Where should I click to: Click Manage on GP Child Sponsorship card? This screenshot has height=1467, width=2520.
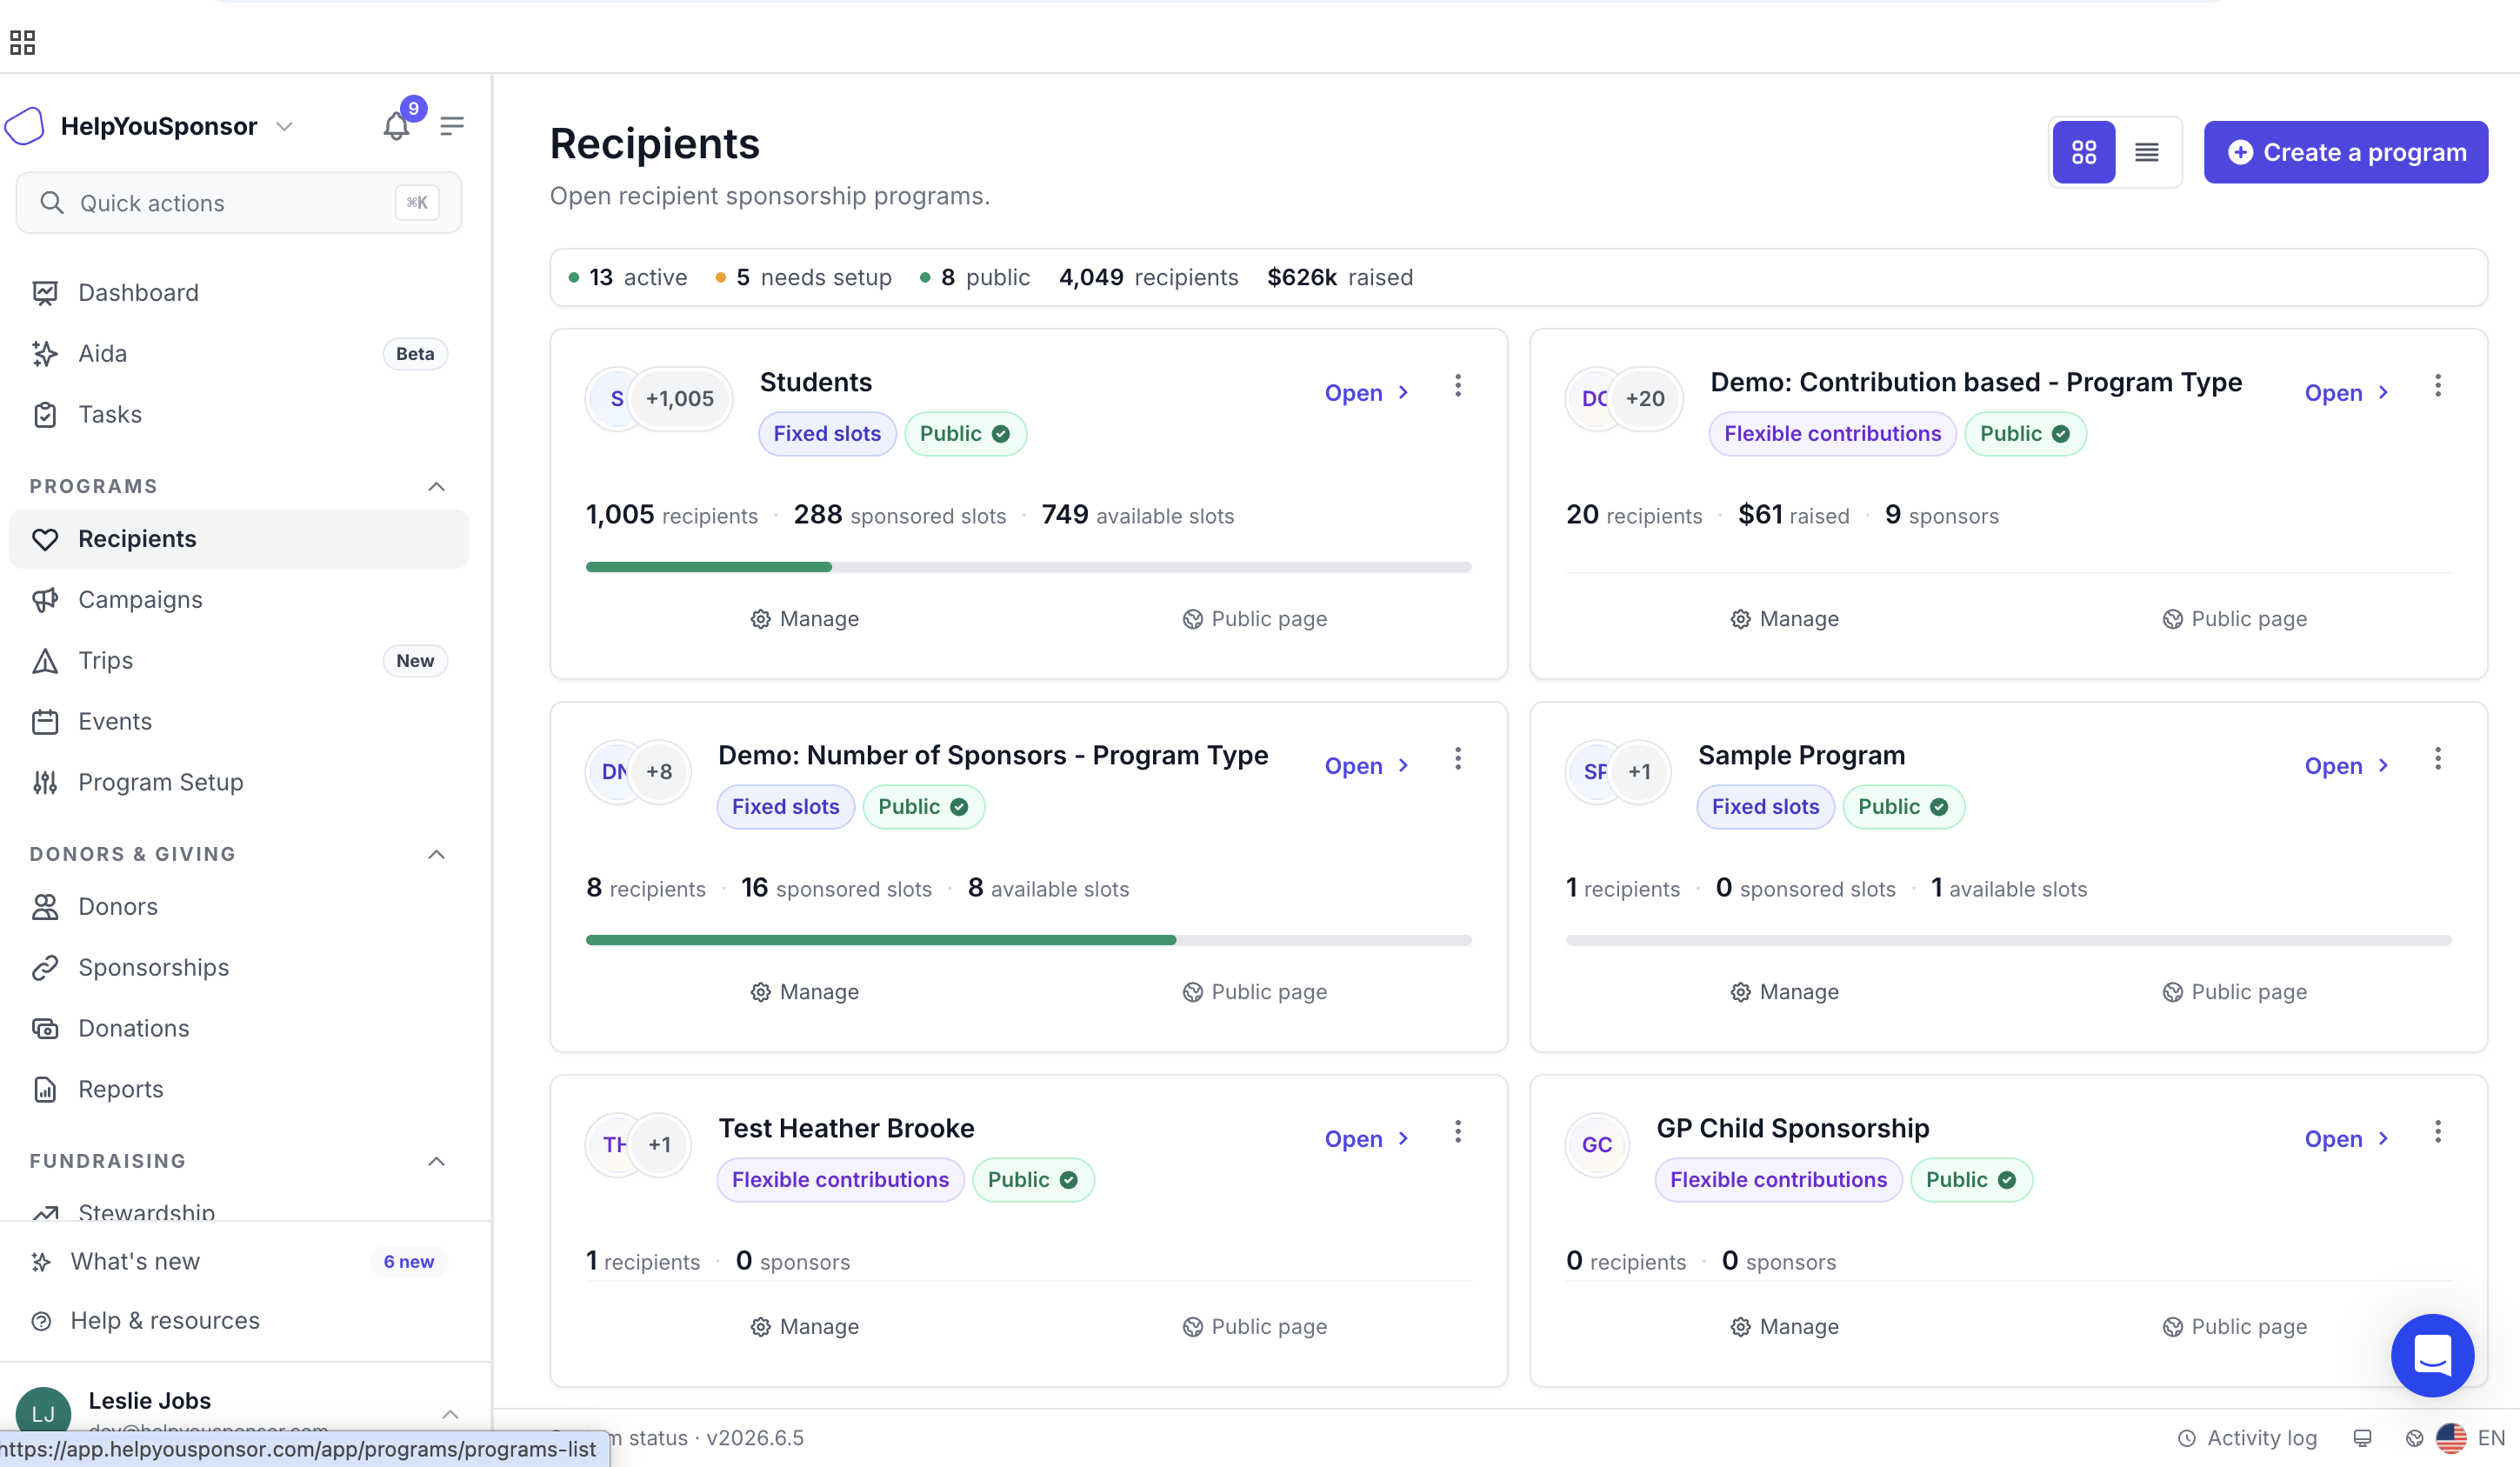tap(1784, 1327)
